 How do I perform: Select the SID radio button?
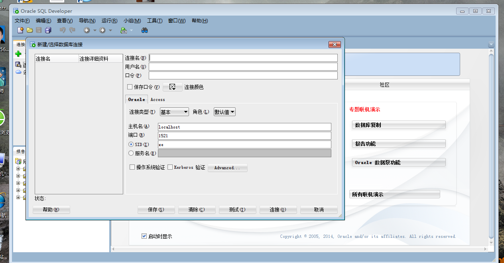coord(131,144)
